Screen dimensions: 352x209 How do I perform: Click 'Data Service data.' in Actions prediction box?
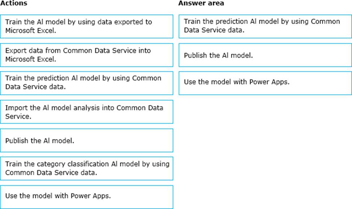pyautogui.click(x=35, y=87)
